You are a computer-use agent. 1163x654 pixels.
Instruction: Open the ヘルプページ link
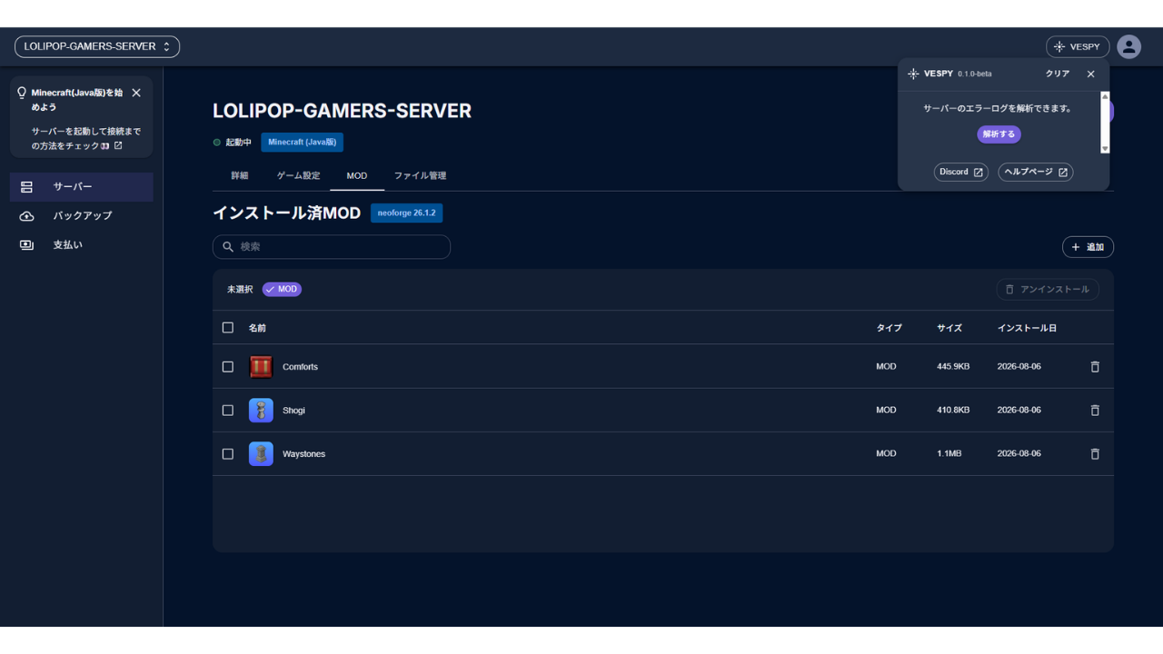[x=1036, y=173]
